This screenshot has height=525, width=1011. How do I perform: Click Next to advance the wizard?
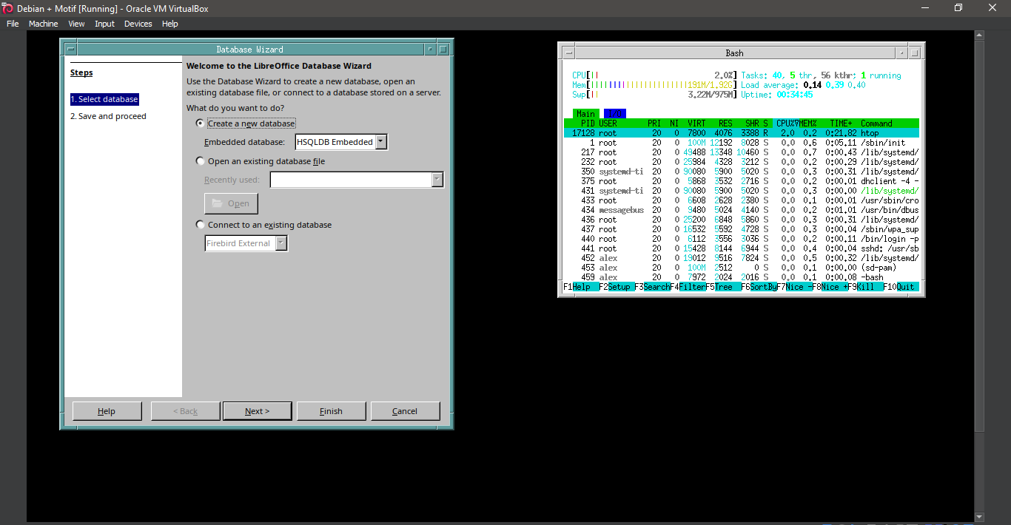click(257, 410)
